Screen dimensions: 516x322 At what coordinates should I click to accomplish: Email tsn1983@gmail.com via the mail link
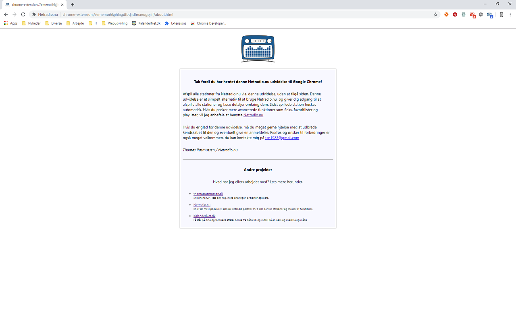(x=282, y=138)
